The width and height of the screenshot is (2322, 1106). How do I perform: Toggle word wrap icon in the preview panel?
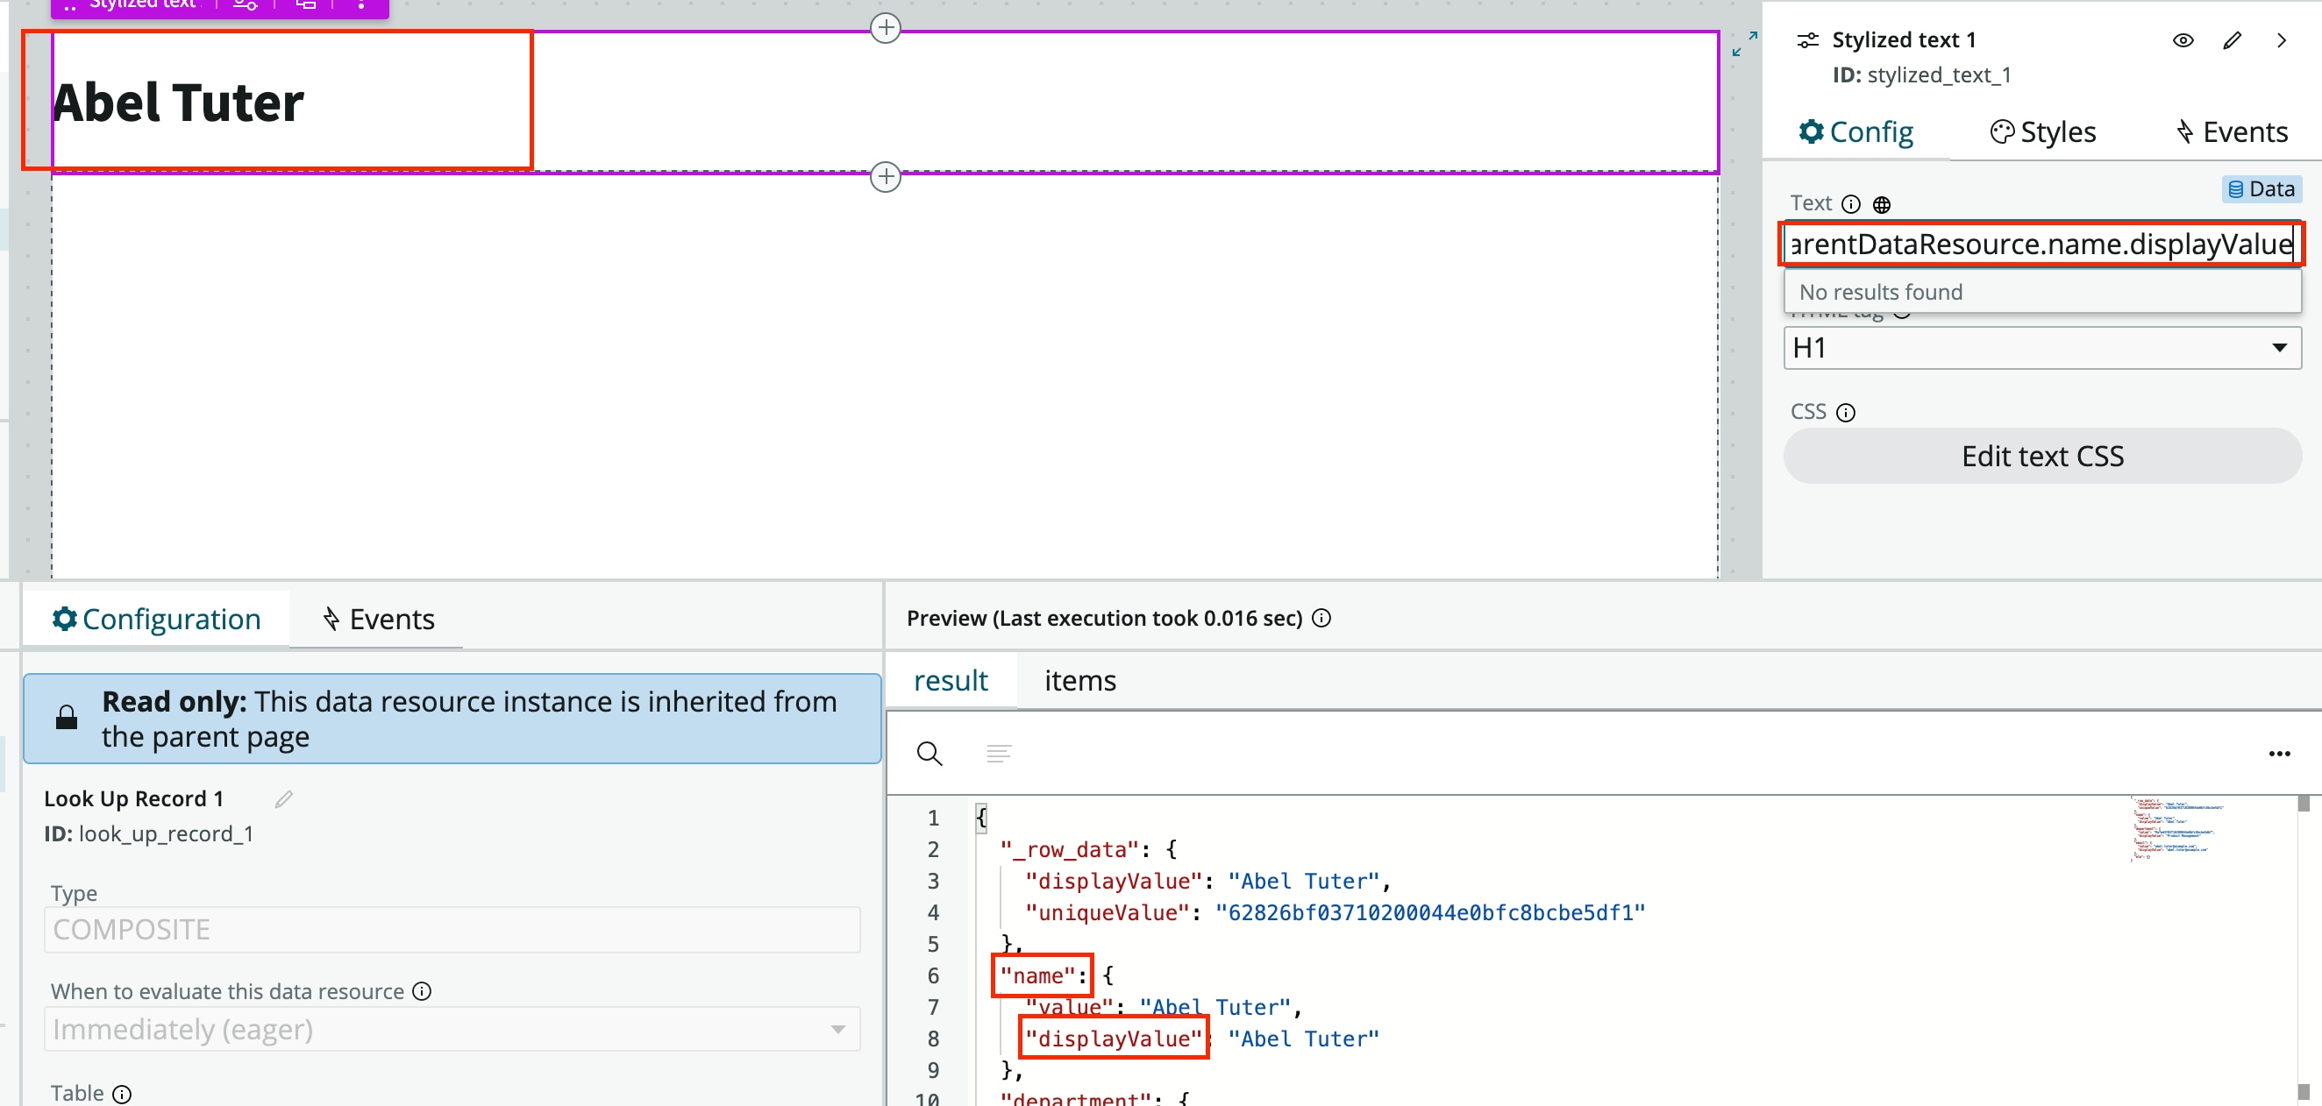pos(998,753)
